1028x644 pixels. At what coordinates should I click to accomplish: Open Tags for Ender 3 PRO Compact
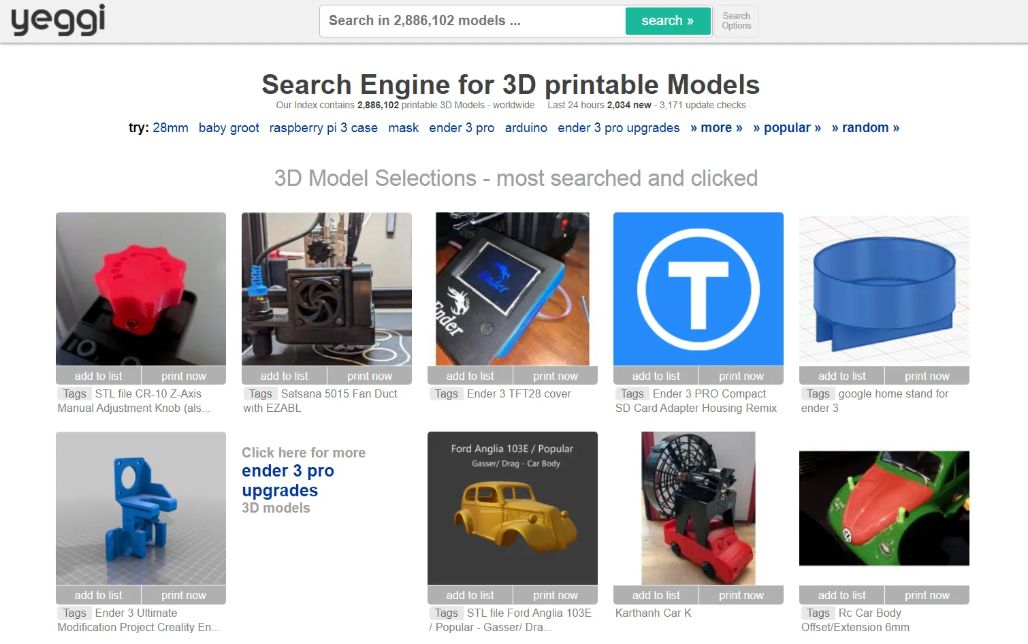632,393
